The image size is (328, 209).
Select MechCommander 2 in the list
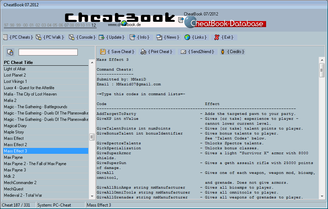46,183
